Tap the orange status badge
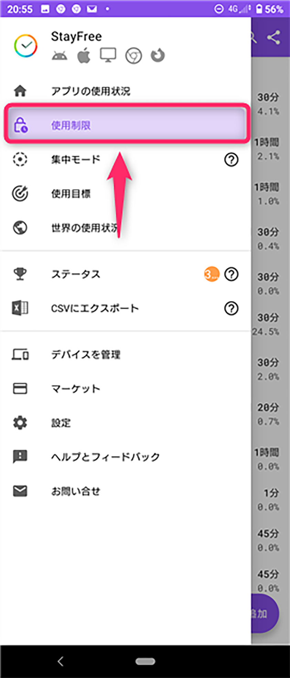 [x=211, y=274]
